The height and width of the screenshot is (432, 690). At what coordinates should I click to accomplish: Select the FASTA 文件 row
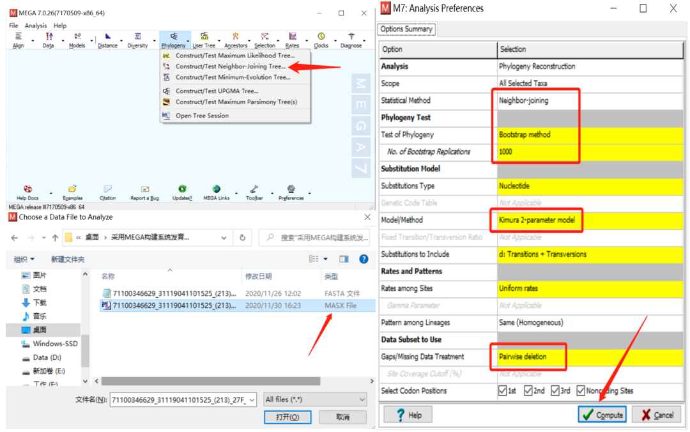point(238,293)
